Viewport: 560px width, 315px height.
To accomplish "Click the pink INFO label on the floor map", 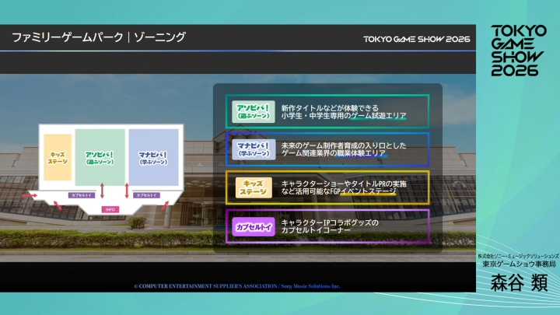I will tap(110, 210).
